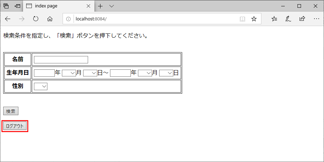Refresh the page with reload icon
The height and width of the screenshot is (162, 324).
point(36,19)
